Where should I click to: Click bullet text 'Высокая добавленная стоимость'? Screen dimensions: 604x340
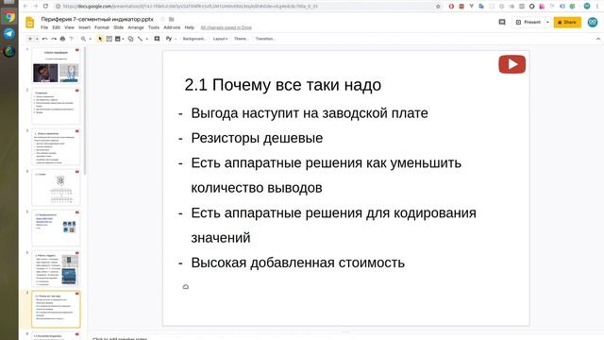coord(298,263)
